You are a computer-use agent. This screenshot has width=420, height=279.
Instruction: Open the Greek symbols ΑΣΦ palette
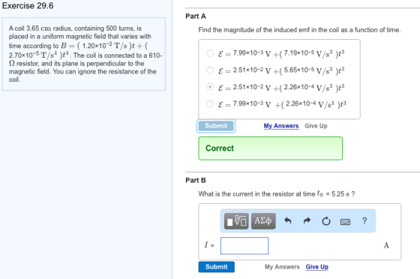pyautogui.click(x=263, y=221)
